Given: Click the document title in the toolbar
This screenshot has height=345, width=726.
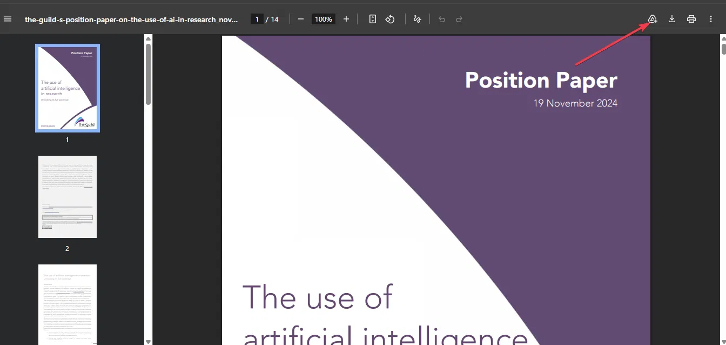Looking at the screenshot, I should 131,19.
